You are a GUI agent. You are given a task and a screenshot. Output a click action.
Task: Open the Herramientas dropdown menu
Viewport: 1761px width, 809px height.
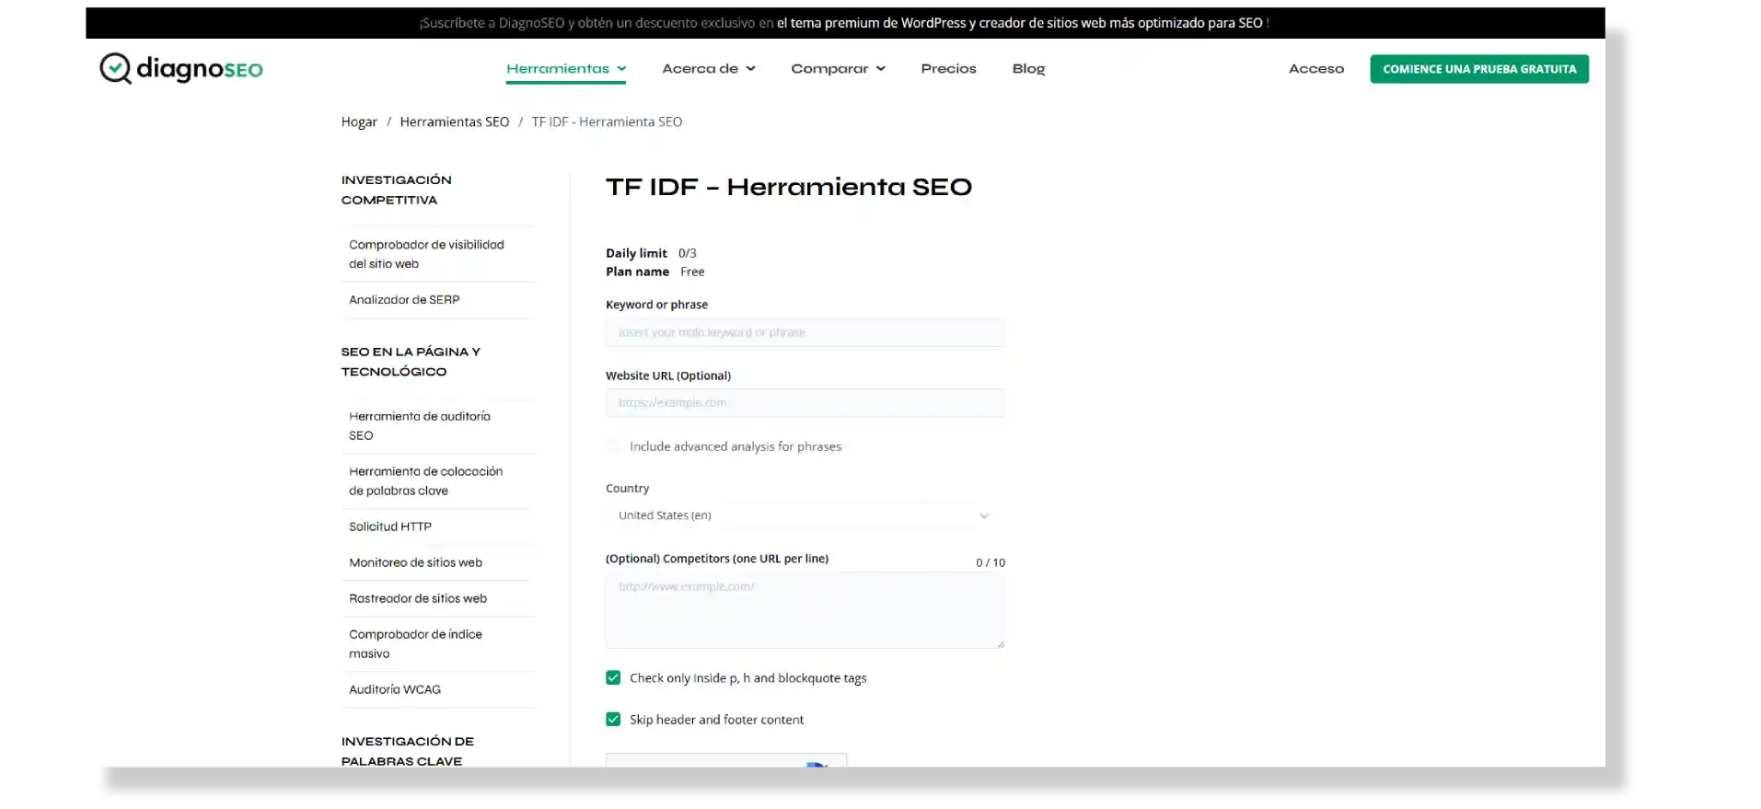coord(565,69)
